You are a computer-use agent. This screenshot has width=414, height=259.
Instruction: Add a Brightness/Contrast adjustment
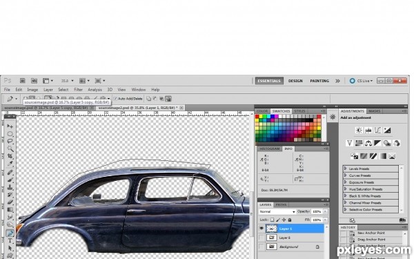point(359,130)
